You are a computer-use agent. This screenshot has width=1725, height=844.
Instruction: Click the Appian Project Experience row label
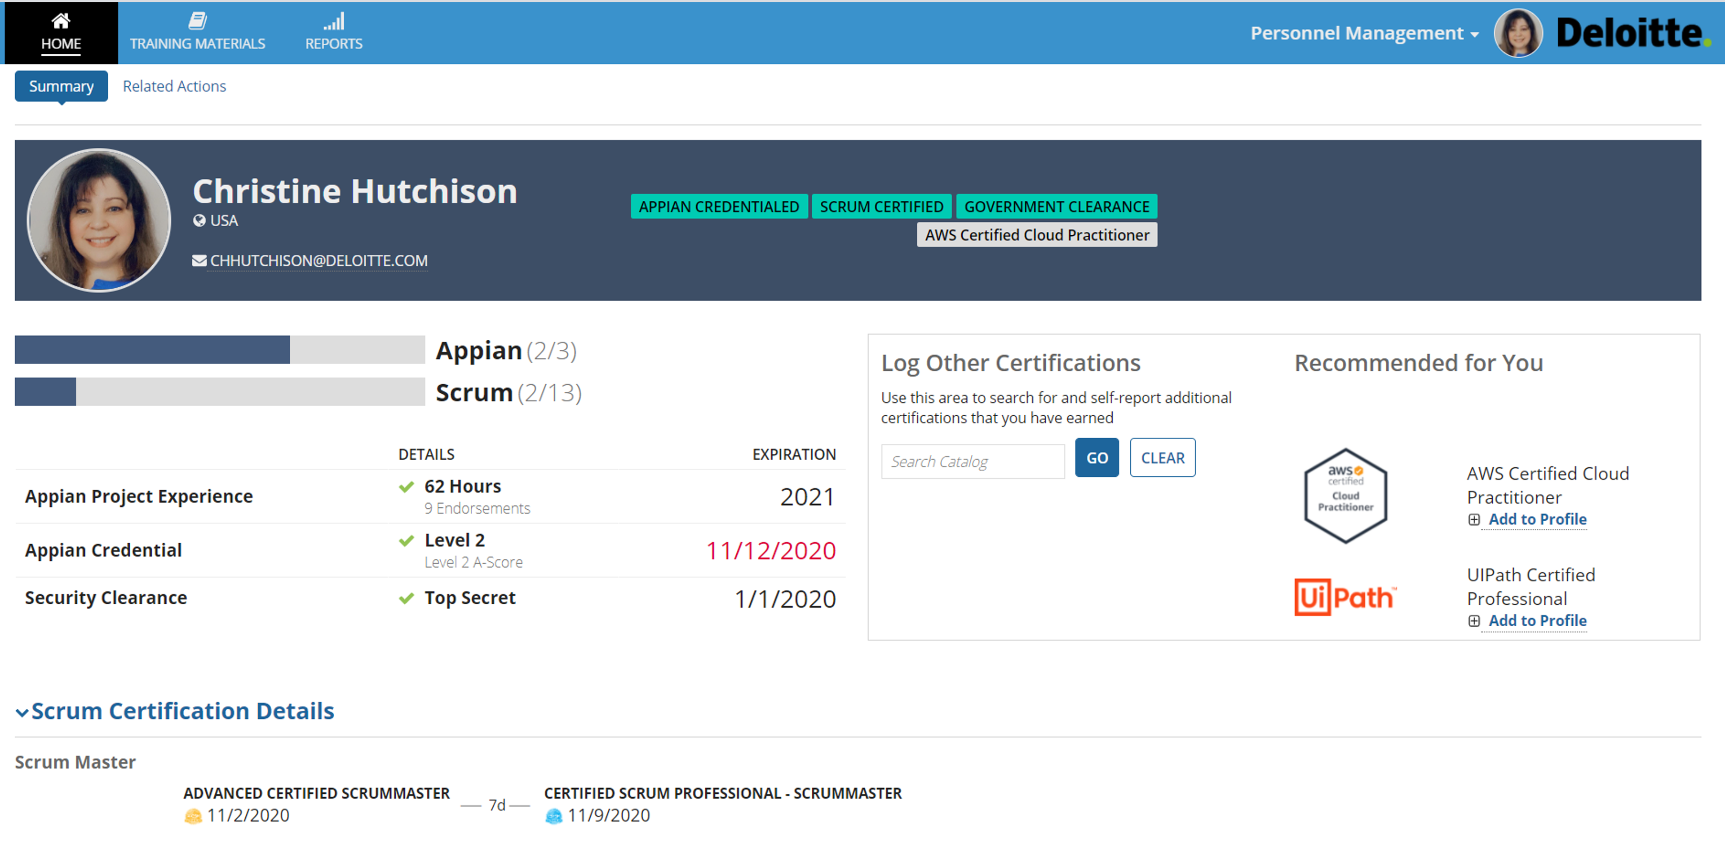139,497
